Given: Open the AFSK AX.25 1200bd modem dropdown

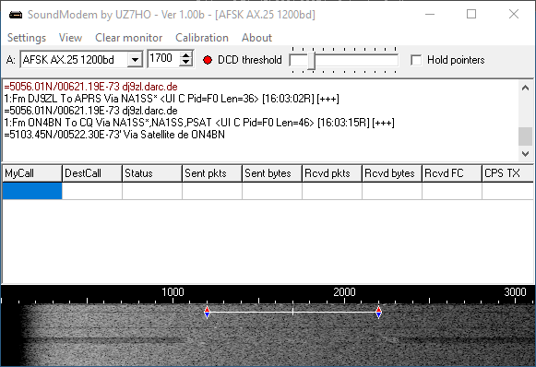Looking at the screenshot, I should click(135, 60).
